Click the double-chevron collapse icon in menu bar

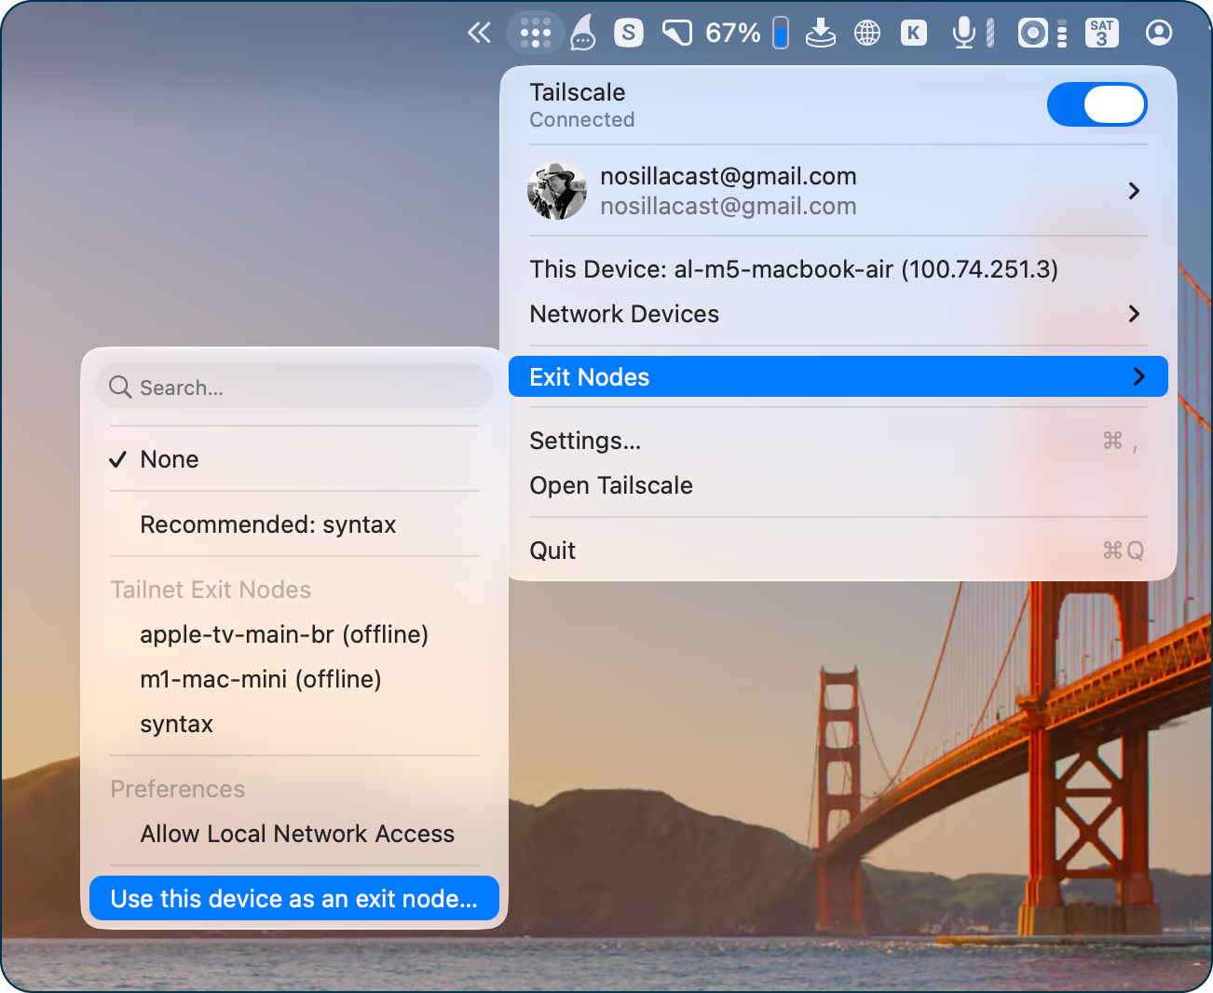pos(479,34)
